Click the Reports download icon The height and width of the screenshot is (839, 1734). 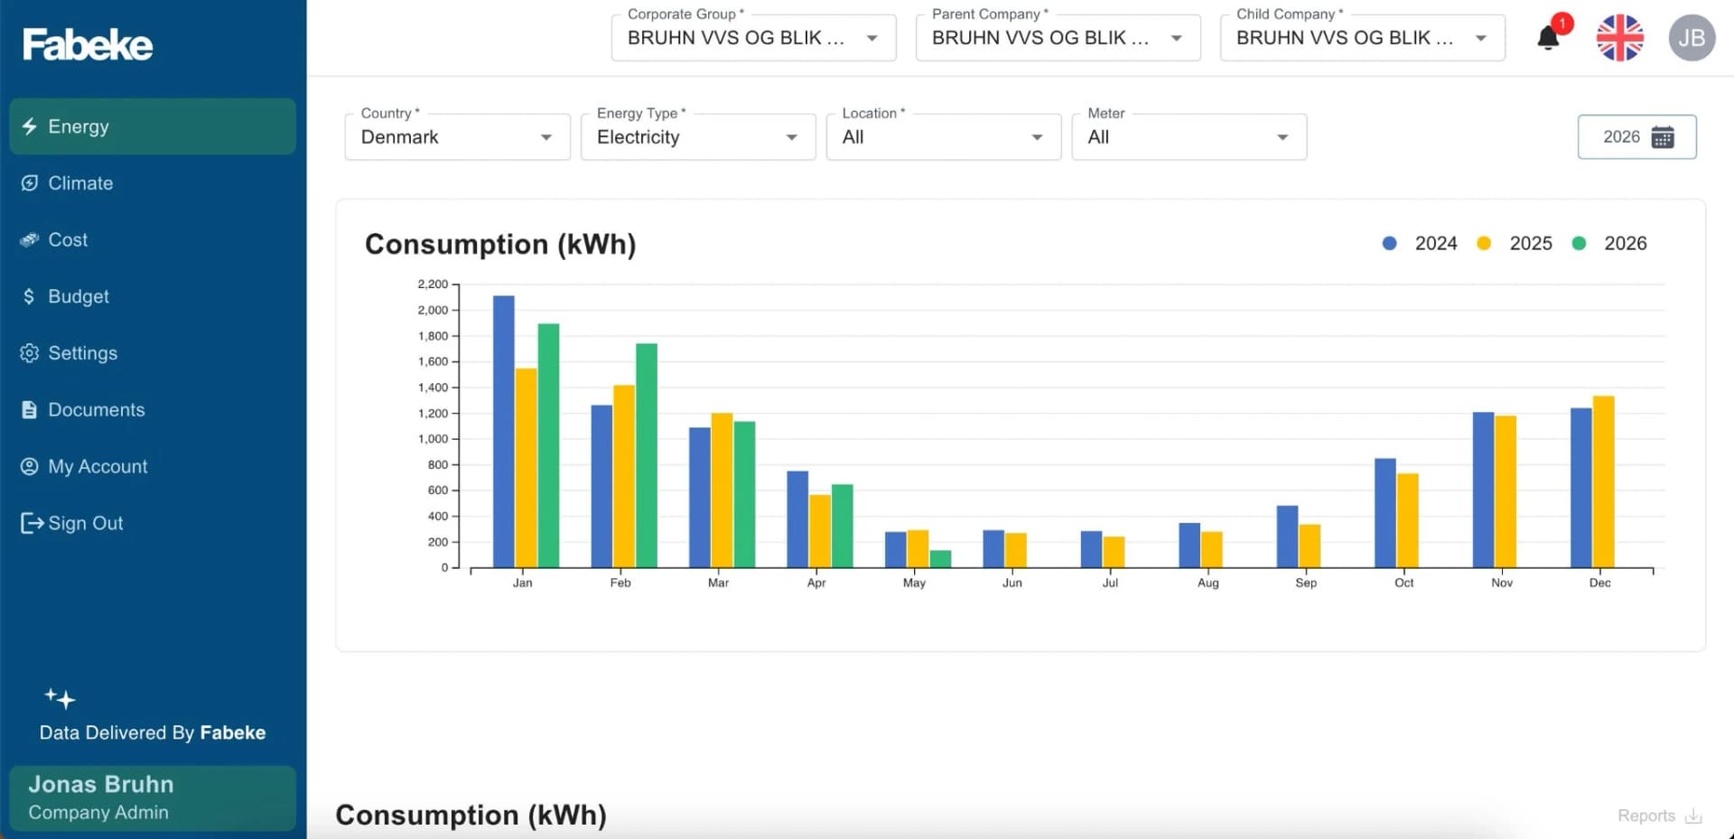tap(1694, 816)
